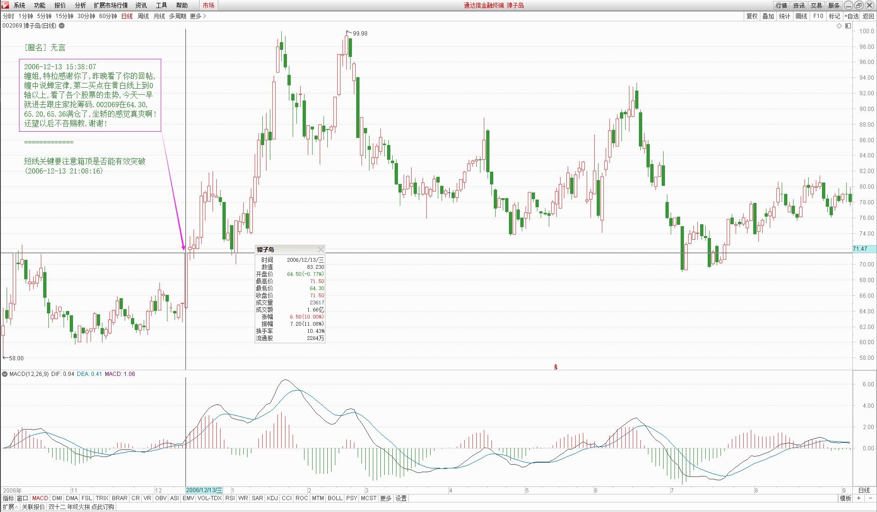
Task: Expand 更多 periods in the timeframe bar
Action: click(198, 16)
